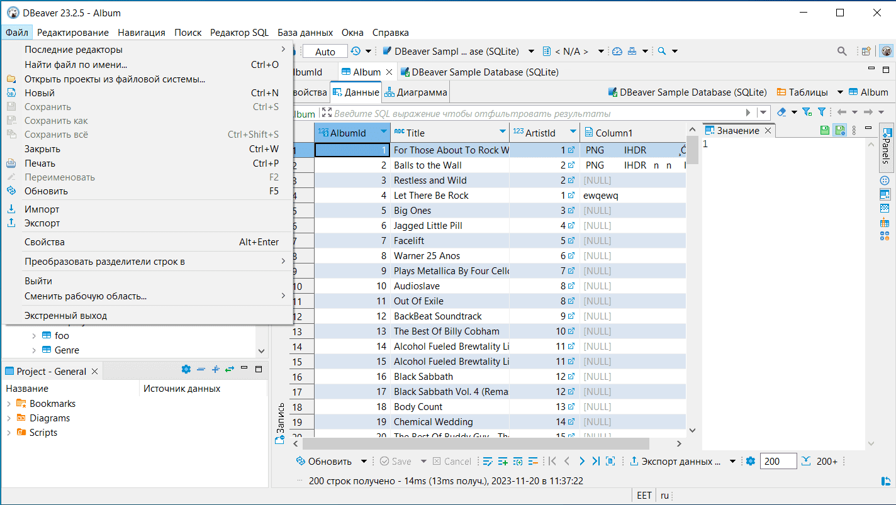Click the add new row icon
Screen dimensions: 896x505
pos(503,462)
